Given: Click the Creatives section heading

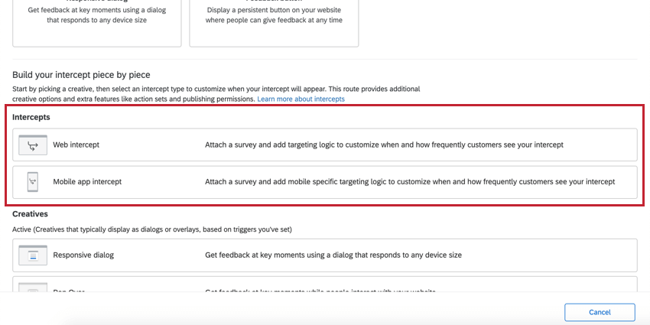Looking at the screenshot, I should coord(31,214).
